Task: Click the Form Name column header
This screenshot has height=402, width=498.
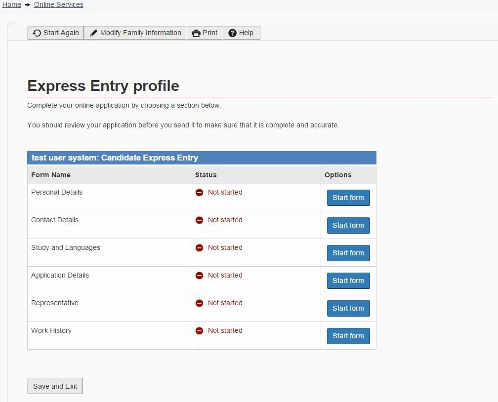Action: point(51,175)
